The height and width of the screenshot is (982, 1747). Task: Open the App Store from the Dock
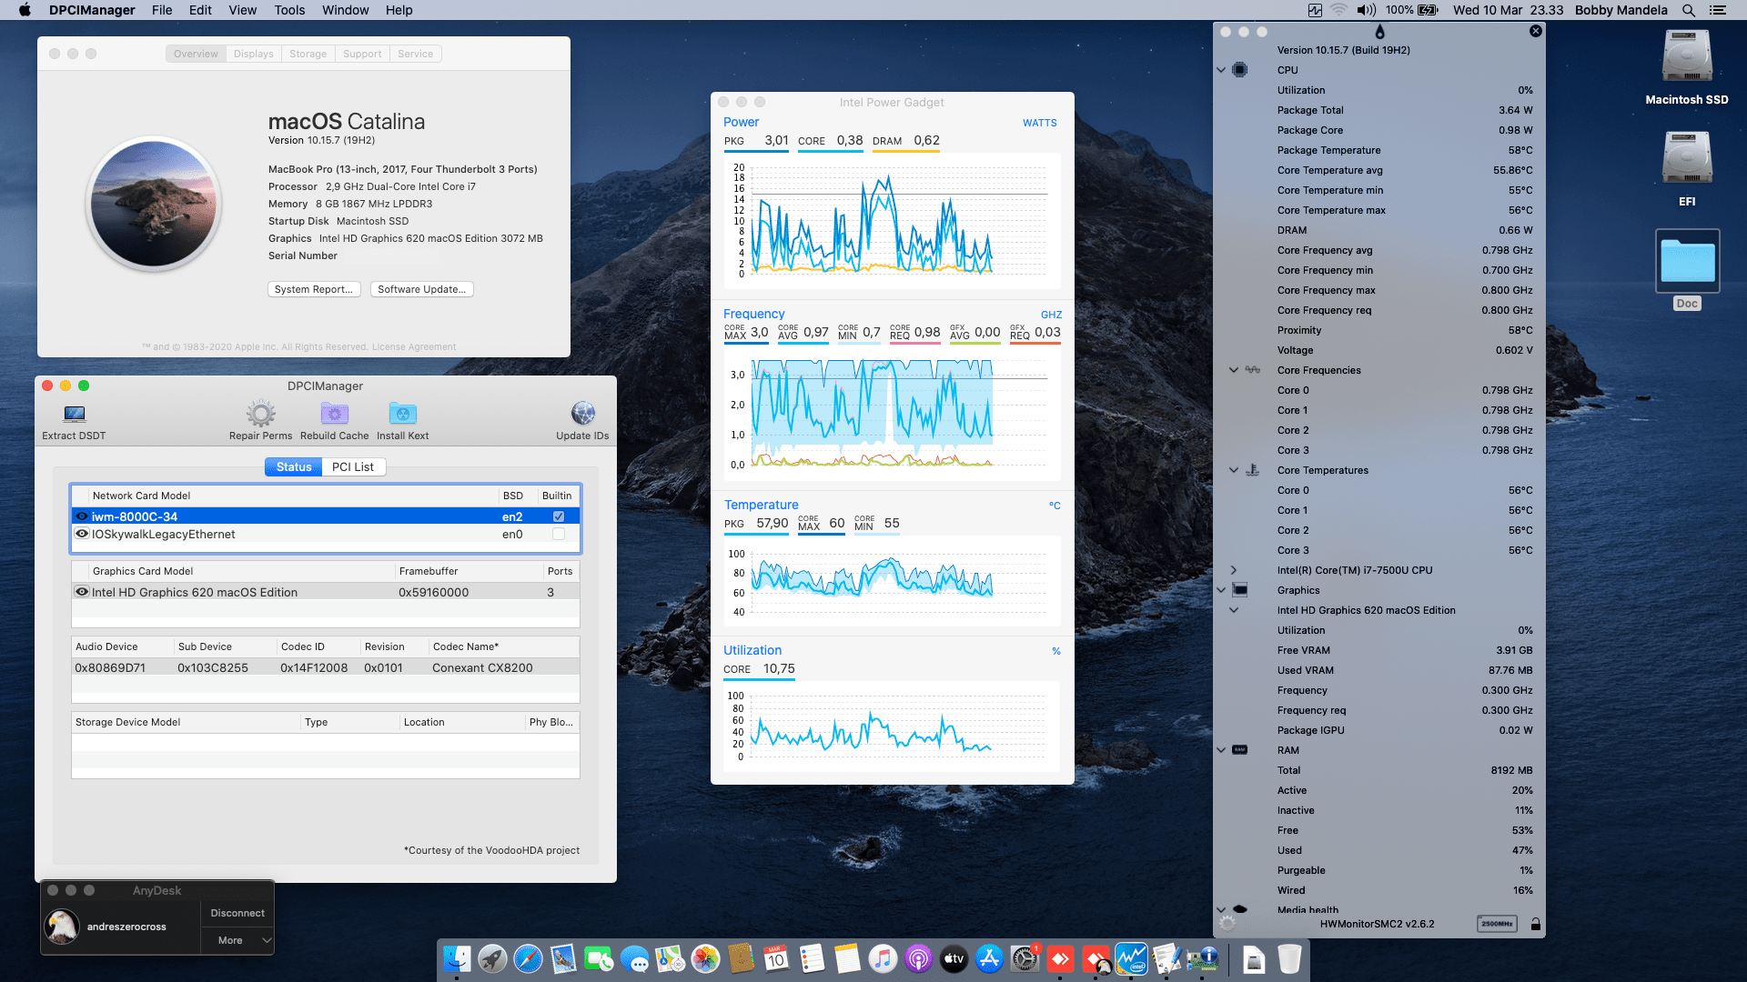pos(989,958)
